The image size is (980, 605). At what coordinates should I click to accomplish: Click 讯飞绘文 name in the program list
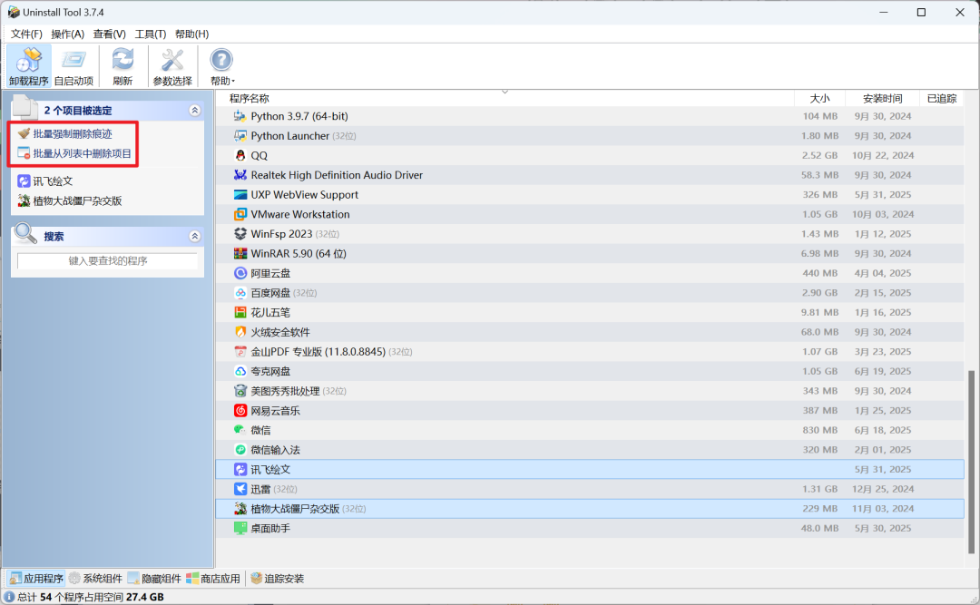pyautogui.click(x=270, y=469)
